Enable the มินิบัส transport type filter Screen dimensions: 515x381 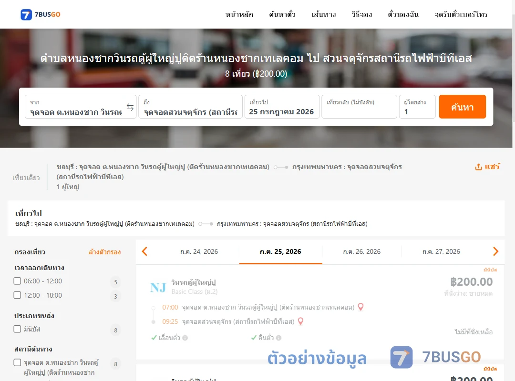[x=18, y=329]
